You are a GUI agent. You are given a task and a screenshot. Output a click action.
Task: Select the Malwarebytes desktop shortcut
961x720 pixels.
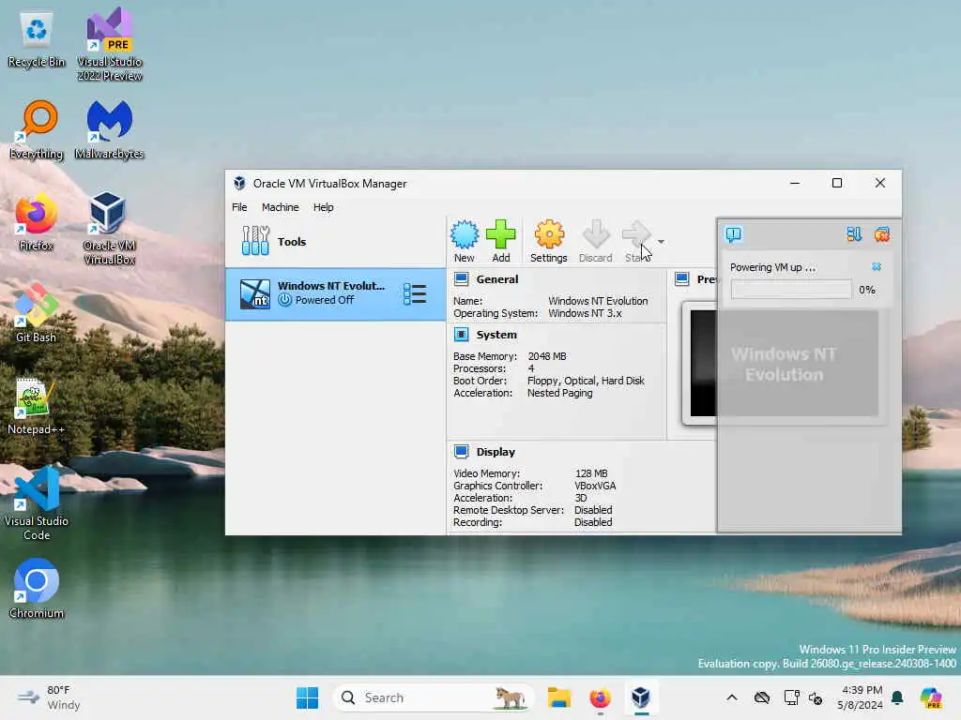pos(109,129)
